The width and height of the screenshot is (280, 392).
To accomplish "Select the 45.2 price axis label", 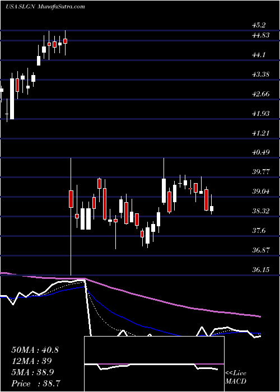I will tap(259, 25).
